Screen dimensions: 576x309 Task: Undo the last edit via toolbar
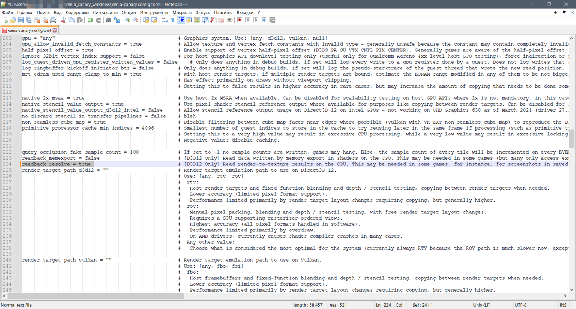pos(90,20)
